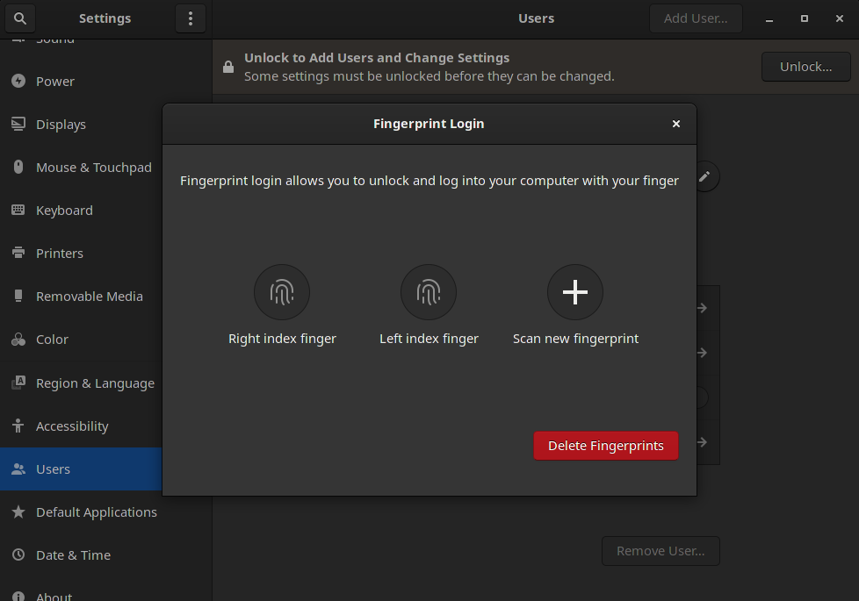
Task: Click the plus icon to scan new fingerprint
Action: tap(574, 291)
